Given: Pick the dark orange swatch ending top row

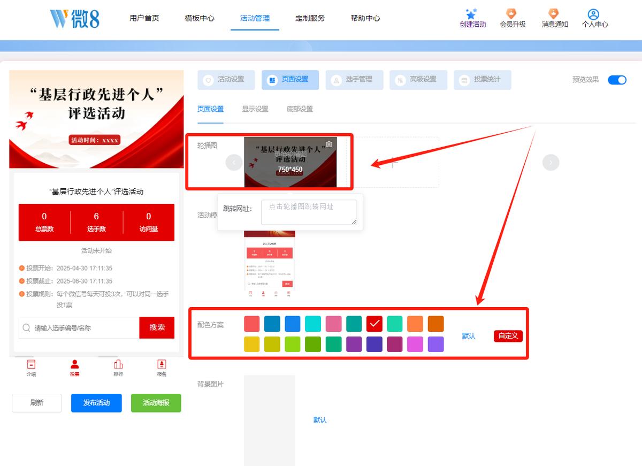Looking at the screenshot, I should (435, 324).
